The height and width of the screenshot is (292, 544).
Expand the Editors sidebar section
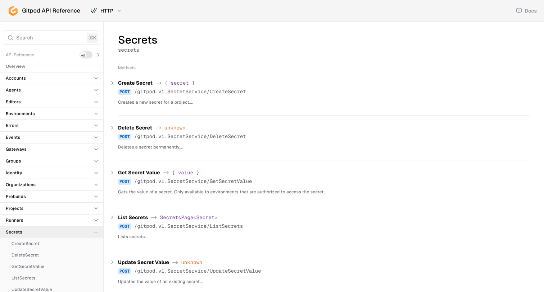51,102
